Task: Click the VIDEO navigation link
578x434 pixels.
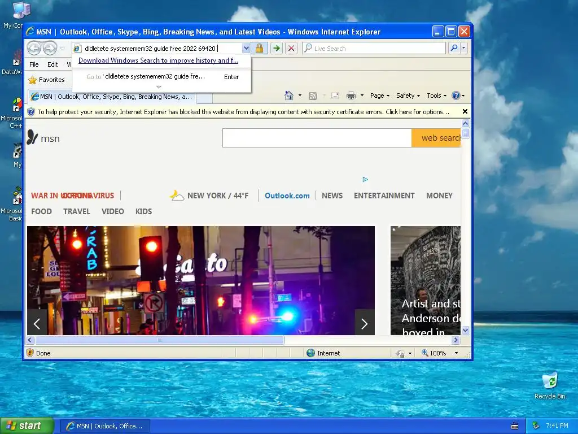Action: tap(113, 211)
